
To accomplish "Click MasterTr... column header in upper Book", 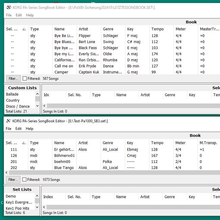I will [x=209, y=29].
